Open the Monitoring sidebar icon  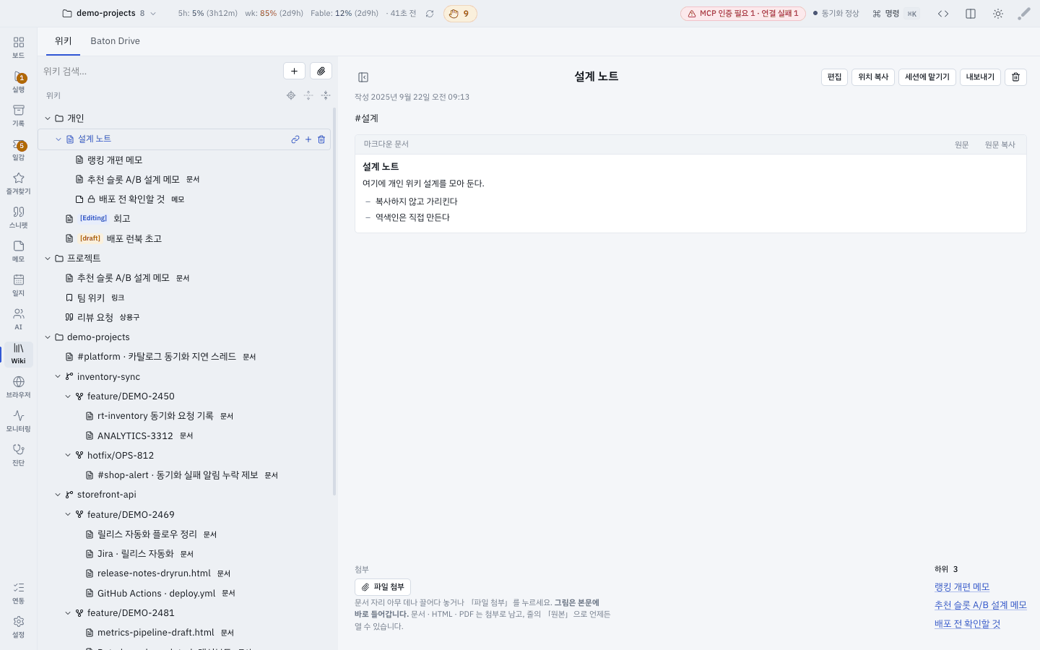point(19,420)
